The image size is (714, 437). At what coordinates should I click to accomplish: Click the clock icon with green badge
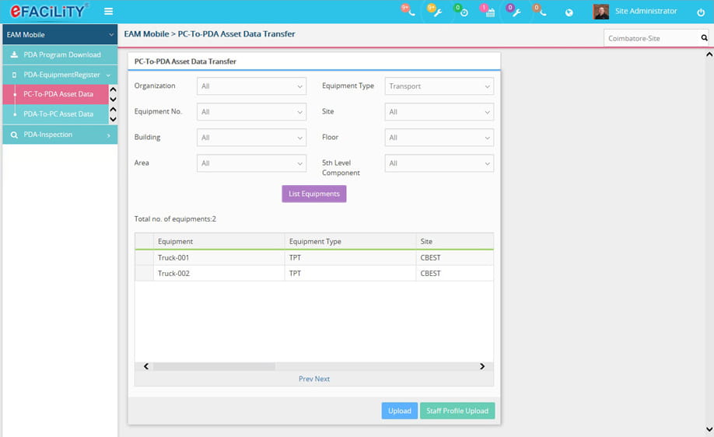click(x=462, y=12)
